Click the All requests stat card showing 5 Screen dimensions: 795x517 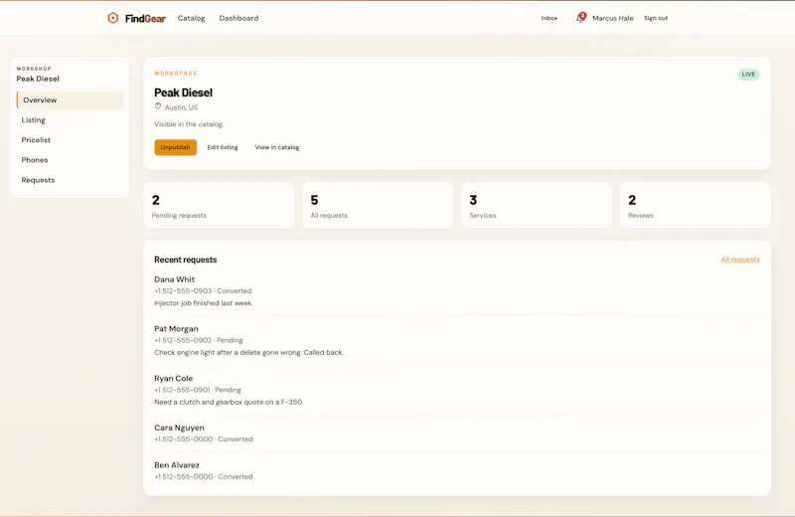[378, 205]
